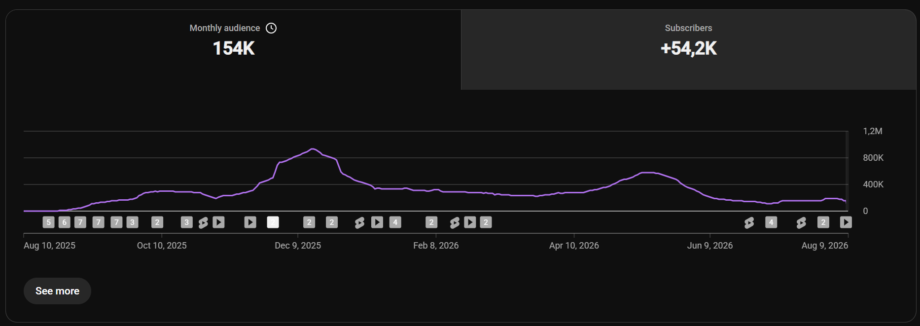Click the +54,2K subscribers value

tap(689, 48)
